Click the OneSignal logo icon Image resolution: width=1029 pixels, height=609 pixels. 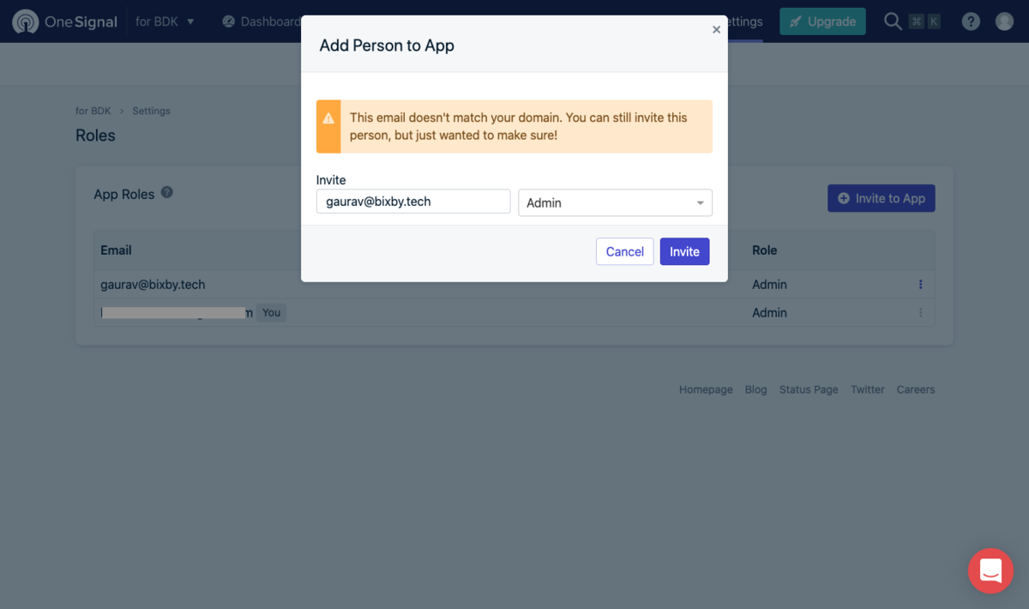tap(26, 21)
